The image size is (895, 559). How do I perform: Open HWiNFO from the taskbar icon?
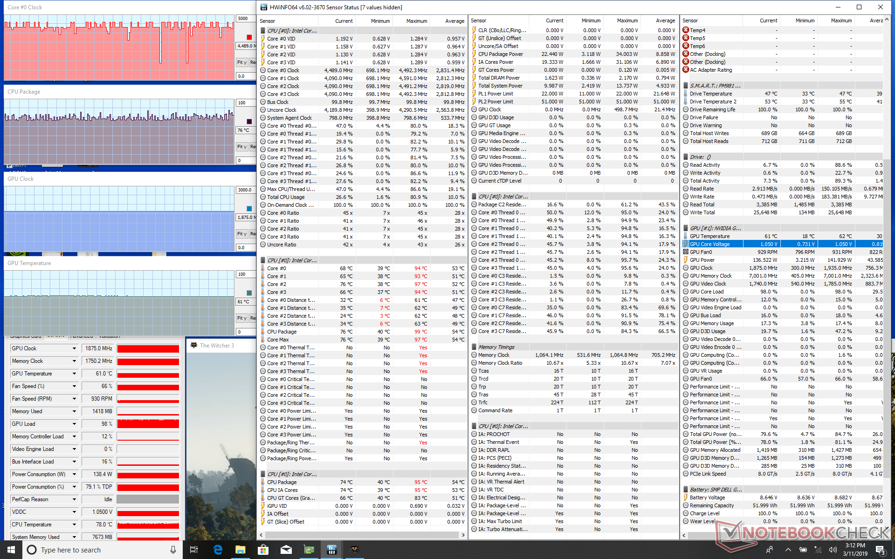click(331, 550)
